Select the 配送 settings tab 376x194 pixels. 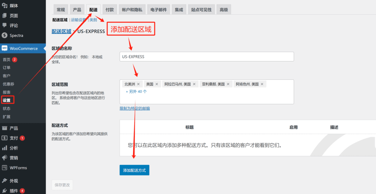pos(93,10)
